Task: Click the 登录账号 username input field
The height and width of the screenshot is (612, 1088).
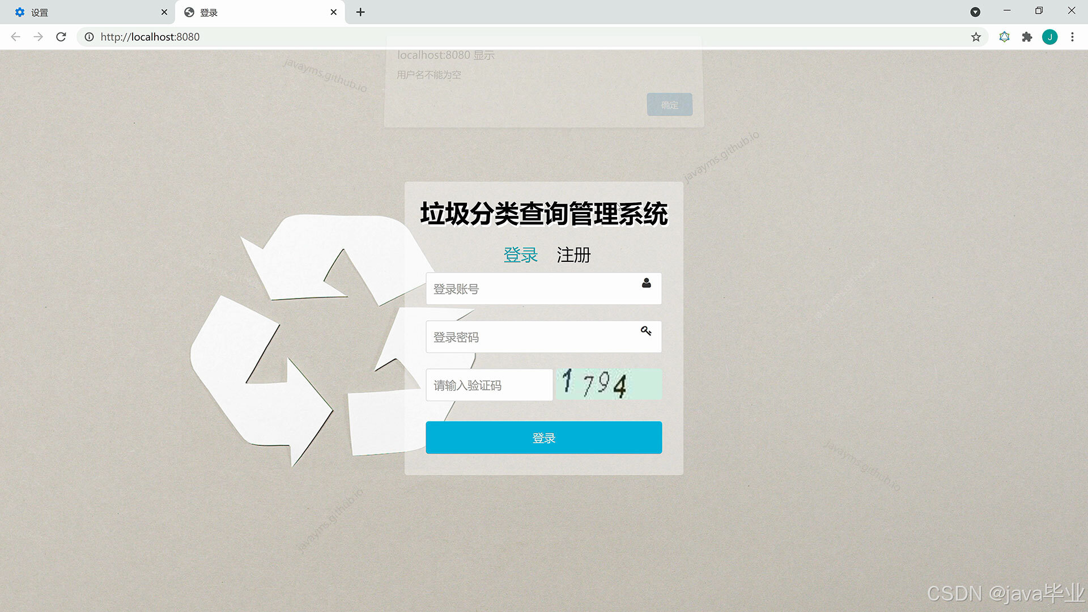Action: (543, 288)
